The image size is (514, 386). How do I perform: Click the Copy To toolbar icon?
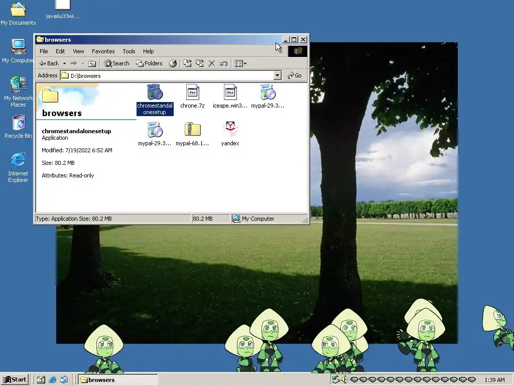[x=200, y=63]
